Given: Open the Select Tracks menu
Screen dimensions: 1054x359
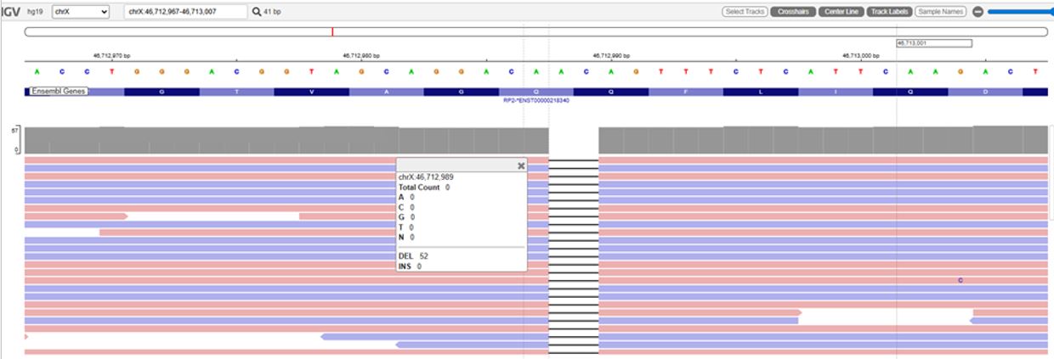Looking at the screenshot, I should tap(745, 12).
